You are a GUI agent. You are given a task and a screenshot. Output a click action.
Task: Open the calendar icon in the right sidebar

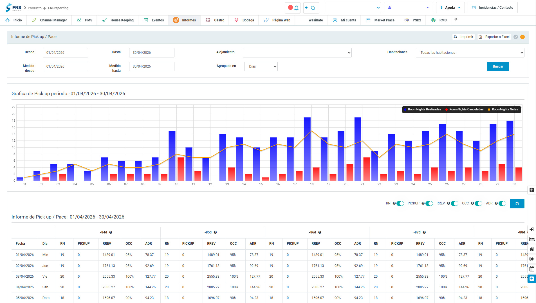532,269
